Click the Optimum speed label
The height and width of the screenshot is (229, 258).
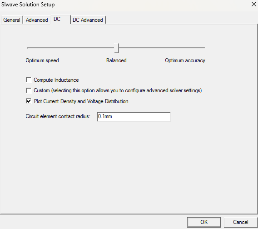click(42, 60)
